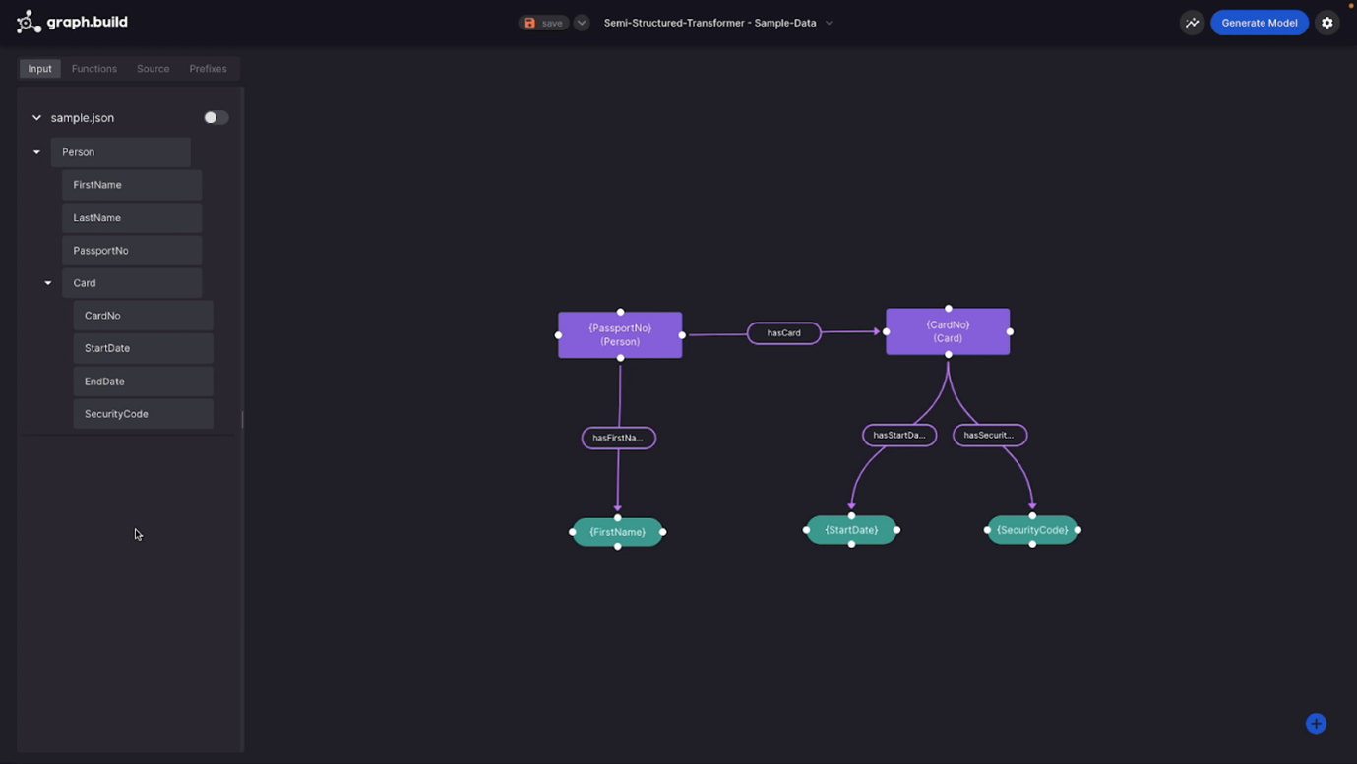
Task: Click the sidebar scrollbar track
Action: pyautogui.click(x=242, y=420)
